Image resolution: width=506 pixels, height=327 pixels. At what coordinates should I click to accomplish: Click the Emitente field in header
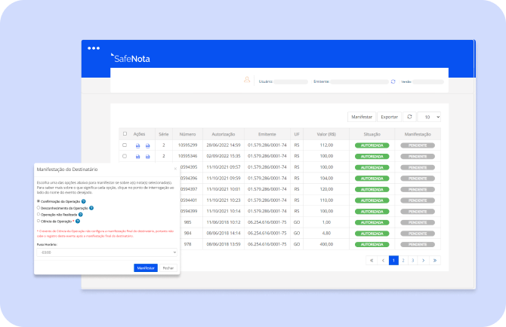[x=359, y=81]
